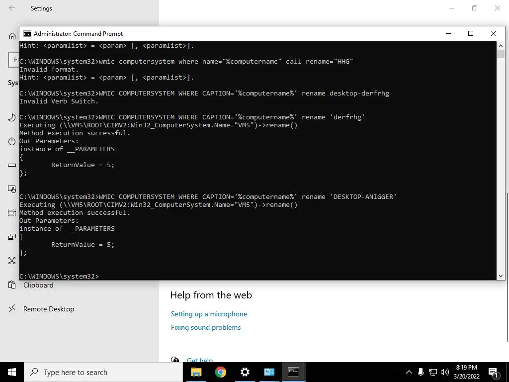The height and width of the screenshot is (382, 509).
Task: Launch Google Chrome from the taskbar
Action: 220,372
